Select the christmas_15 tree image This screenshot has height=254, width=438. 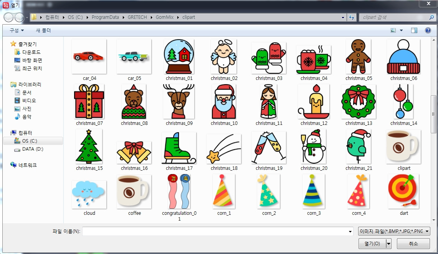click(89, 146)
